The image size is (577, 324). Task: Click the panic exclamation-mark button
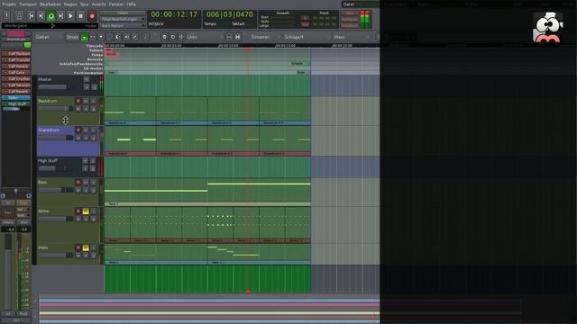pos(6,16)
